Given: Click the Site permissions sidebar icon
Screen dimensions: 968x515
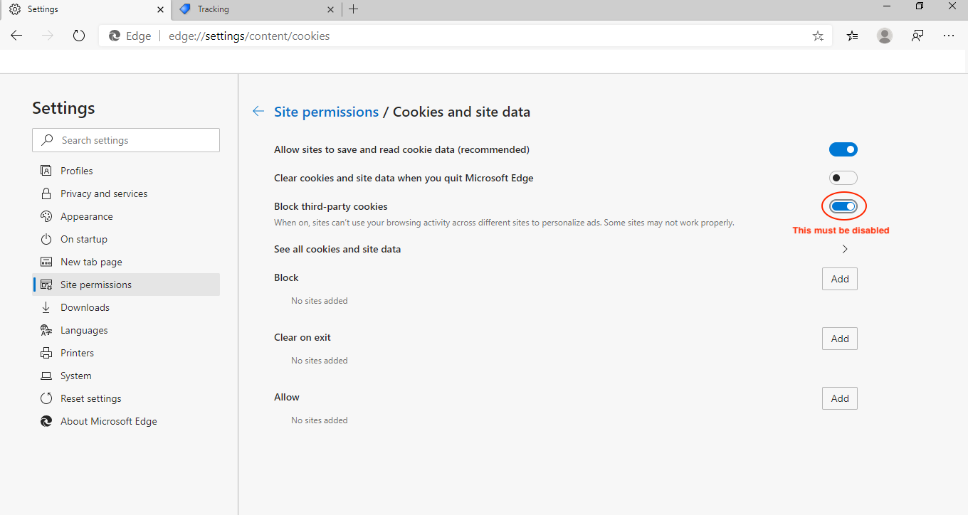Looking at the screenshot, I should coord(46,285).
